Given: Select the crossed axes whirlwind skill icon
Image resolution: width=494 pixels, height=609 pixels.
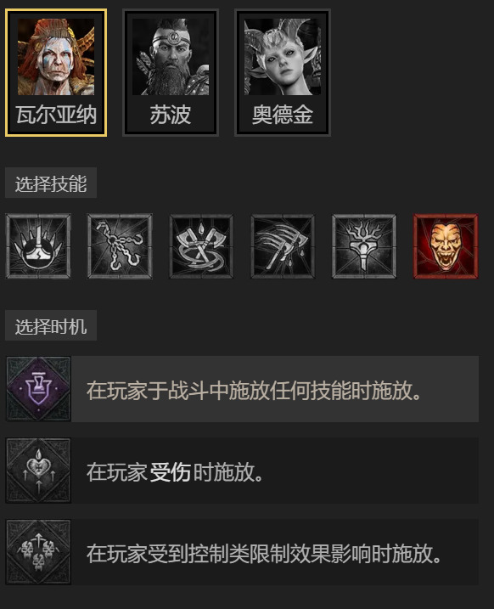Looking at the screenshot, I should (x=201, y=245).
